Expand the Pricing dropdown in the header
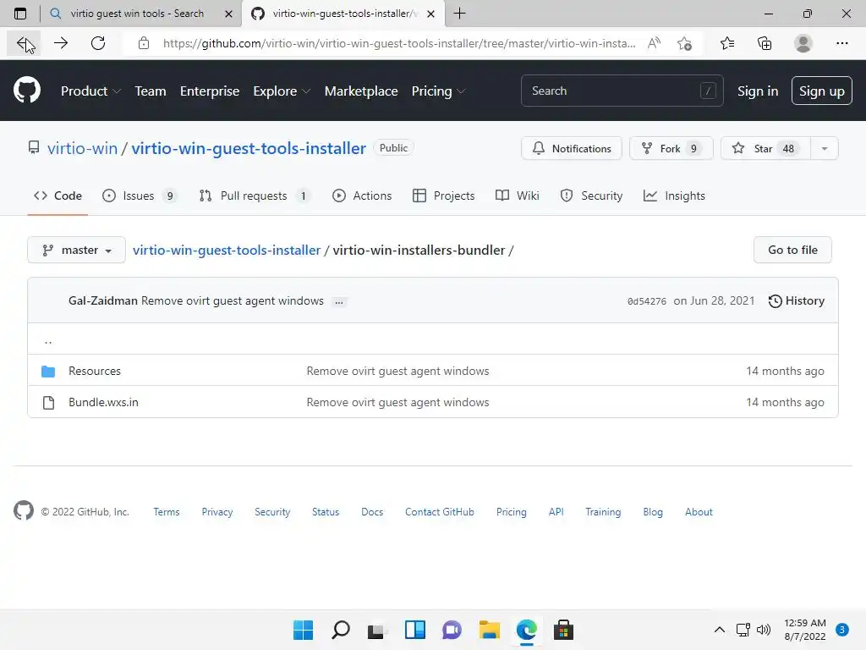The image size is (866, 650). 439,91
